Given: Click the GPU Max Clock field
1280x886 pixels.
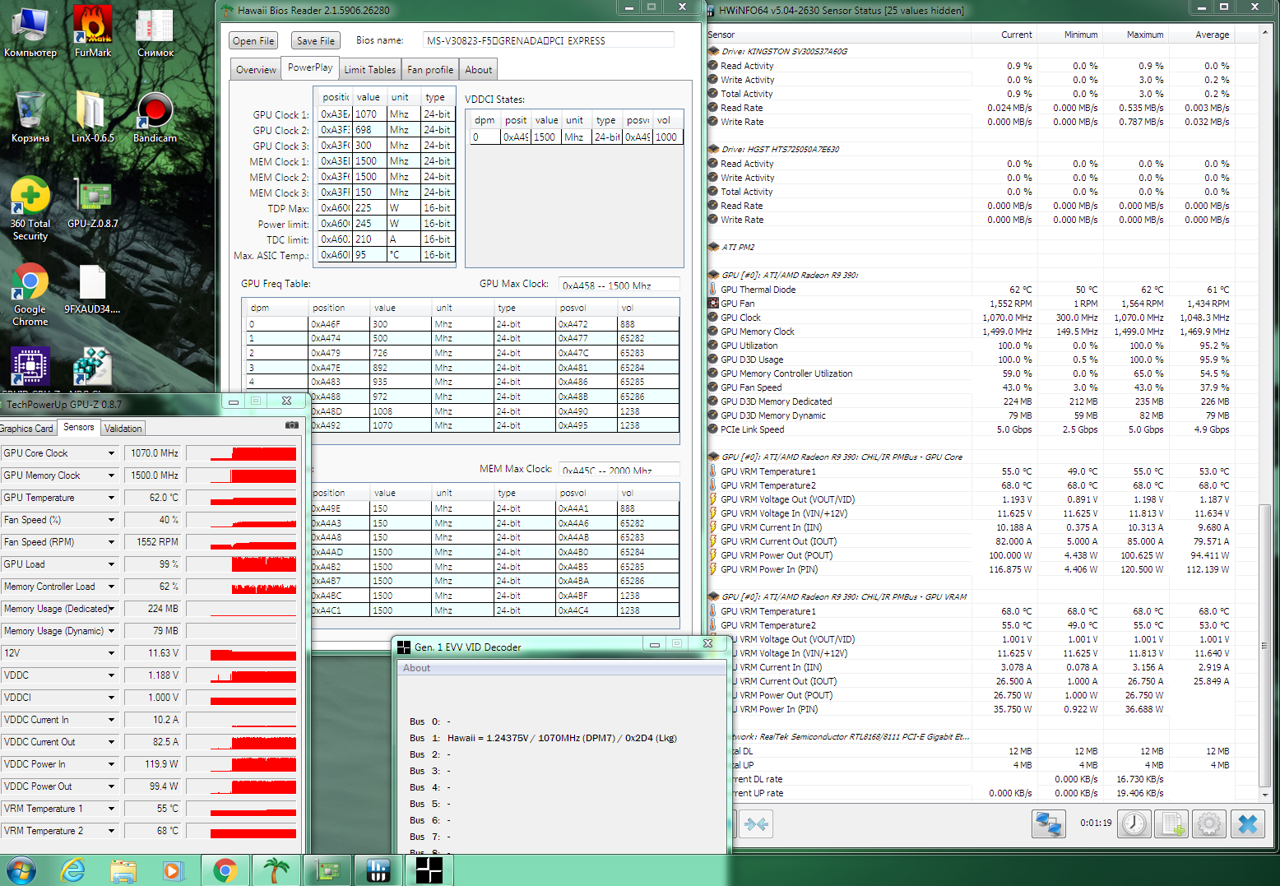Looking at the screenshot, I should [619, 285].
